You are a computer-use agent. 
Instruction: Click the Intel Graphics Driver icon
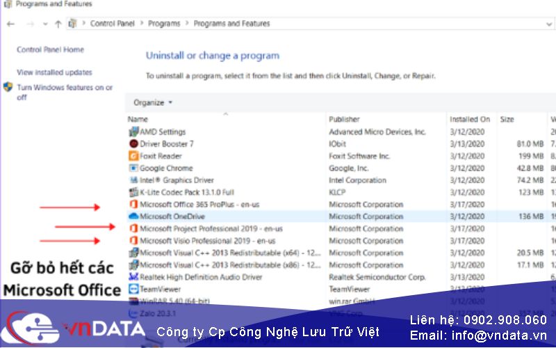[133, 180]
